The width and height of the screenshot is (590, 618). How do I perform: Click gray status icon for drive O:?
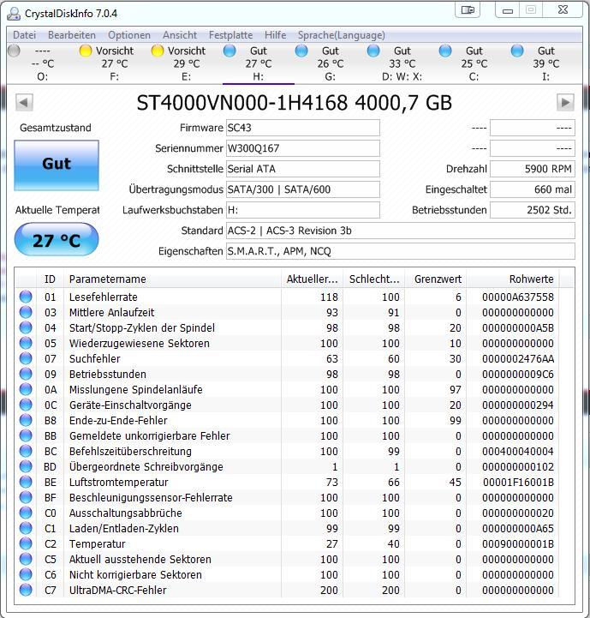[14, 51]
